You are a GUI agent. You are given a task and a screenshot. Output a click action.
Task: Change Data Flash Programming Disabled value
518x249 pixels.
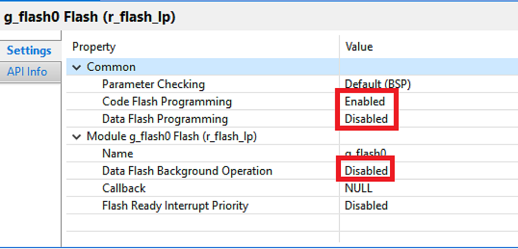pyautogui.click(x=366, y=119)
